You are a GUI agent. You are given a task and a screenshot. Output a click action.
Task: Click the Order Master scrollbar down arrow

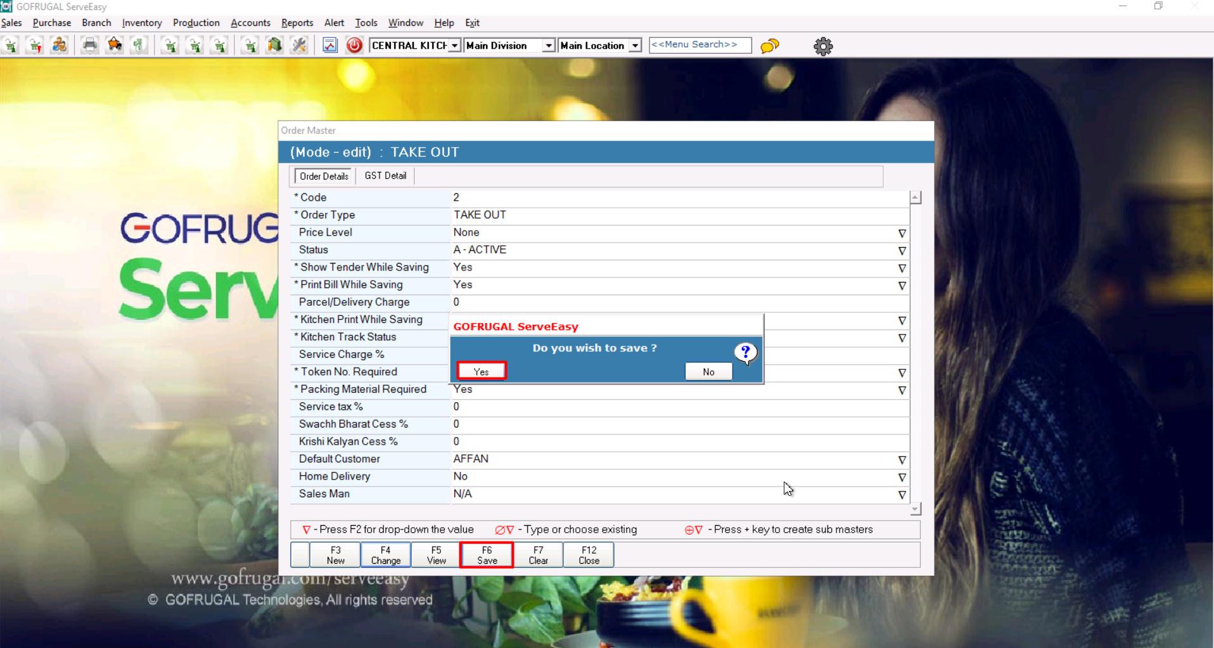pyautogui.click(x=916, y=509)
